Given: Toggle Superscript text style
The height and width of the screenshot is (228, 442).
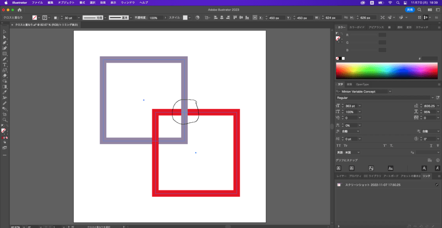Looking at the screenshot, I should click(385, 146).
